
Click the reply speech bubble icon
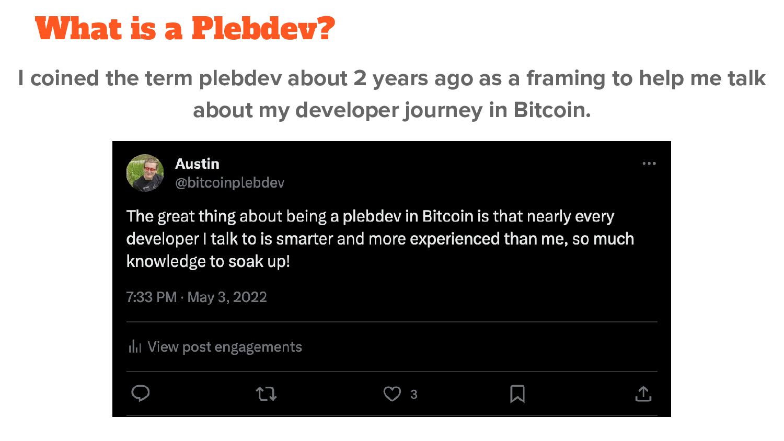pos(140,393)
